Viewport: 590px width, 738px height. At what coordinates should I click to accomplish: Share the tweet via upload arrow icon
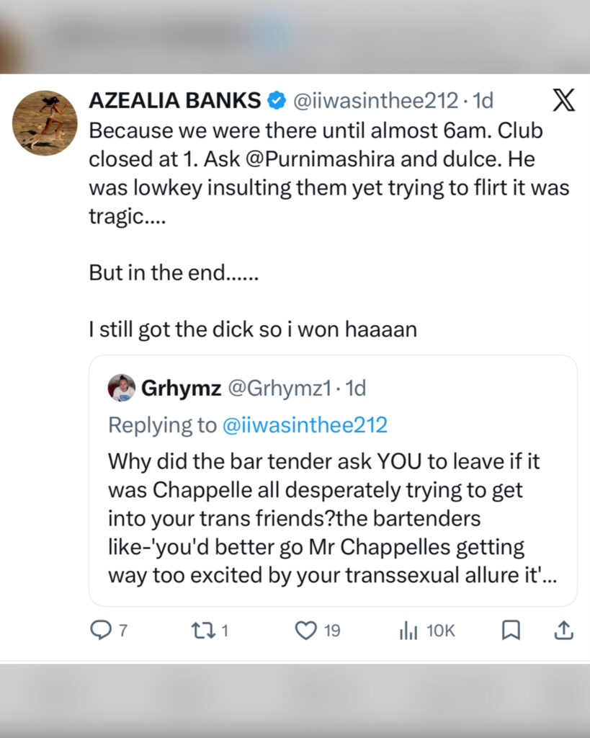click(563, 631)
